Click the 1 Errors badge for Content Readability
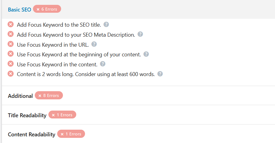 point(71,134)
